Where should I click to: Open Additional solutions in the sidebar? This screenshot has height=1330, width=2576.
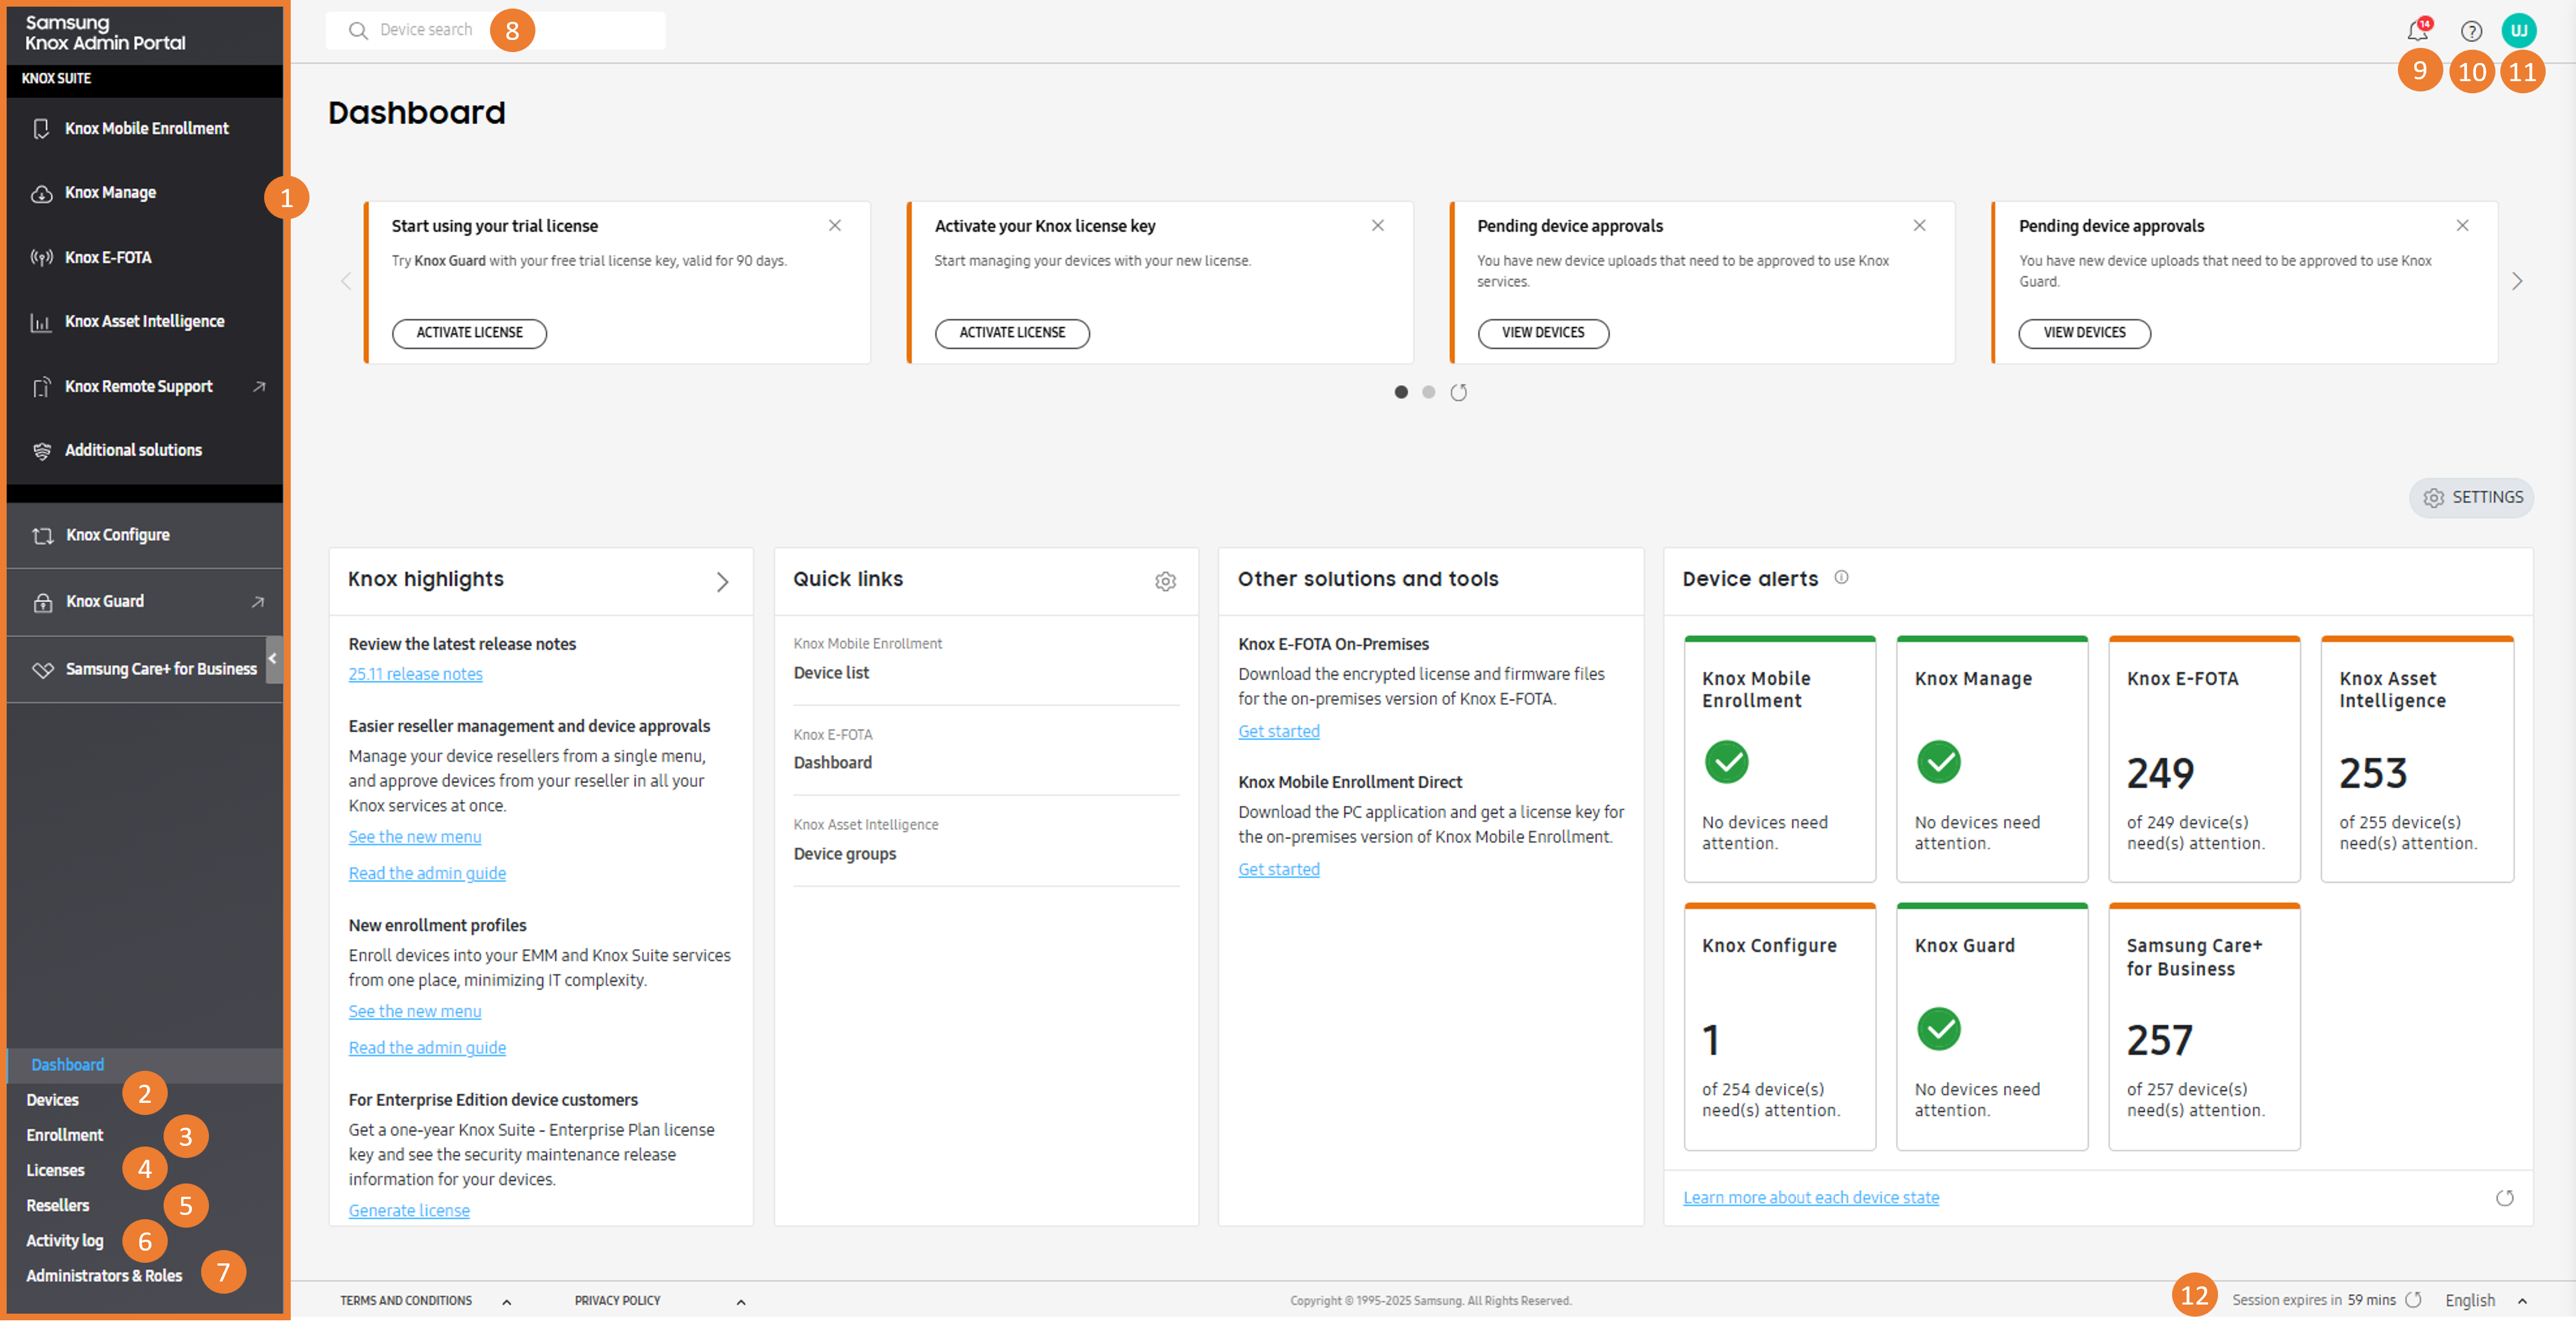coord(133,450)
